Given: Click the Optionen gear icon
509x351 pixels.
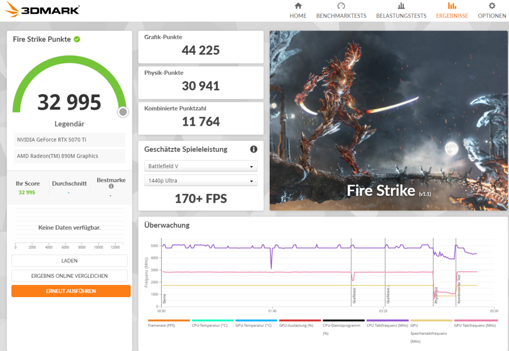Looking at the screenshot, I should tap(492, 6).
